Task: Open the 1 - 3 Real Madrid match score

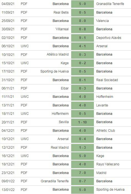Action: (x=83, y=148)
